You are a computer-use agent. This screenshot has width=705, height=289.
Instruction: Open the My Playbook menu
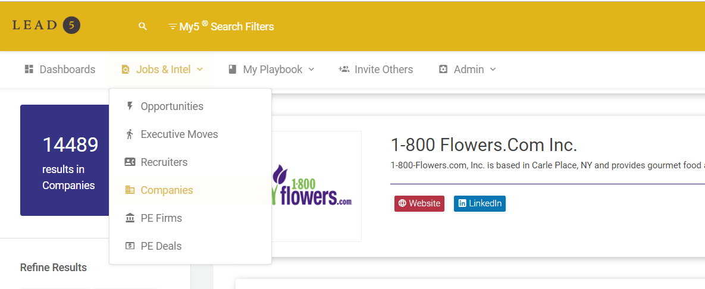(271, 70)
